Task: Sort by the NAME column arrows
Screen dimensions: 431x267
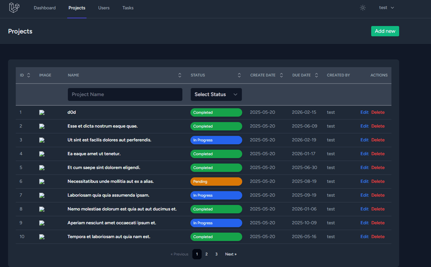Action: point(179,75)
